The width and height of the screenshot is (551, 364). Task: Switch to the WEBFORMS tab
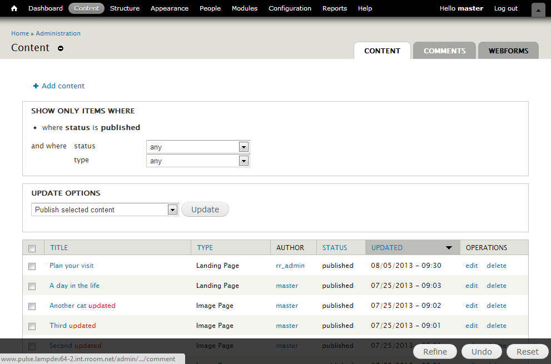tap(508, 51)
